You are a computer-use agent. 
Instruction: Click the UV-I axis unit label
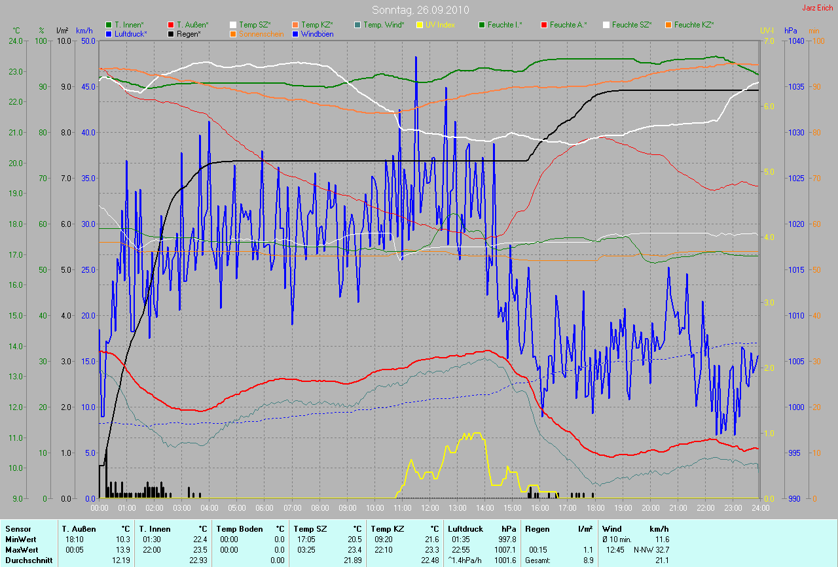pyautogui.click(x=767, y=30)
